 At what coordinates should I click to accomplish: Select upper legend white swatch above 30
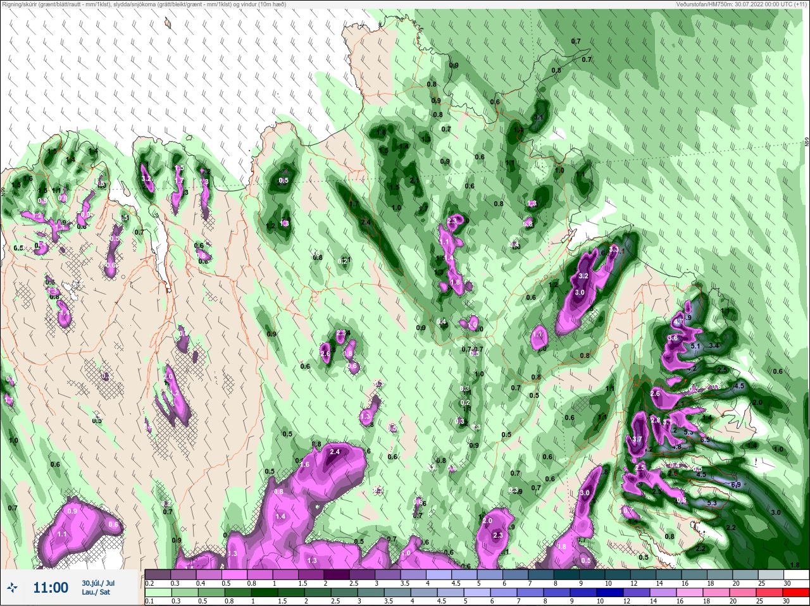point(795,574)
